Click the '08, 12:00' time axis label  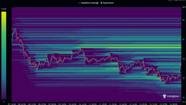coord(32,104)
